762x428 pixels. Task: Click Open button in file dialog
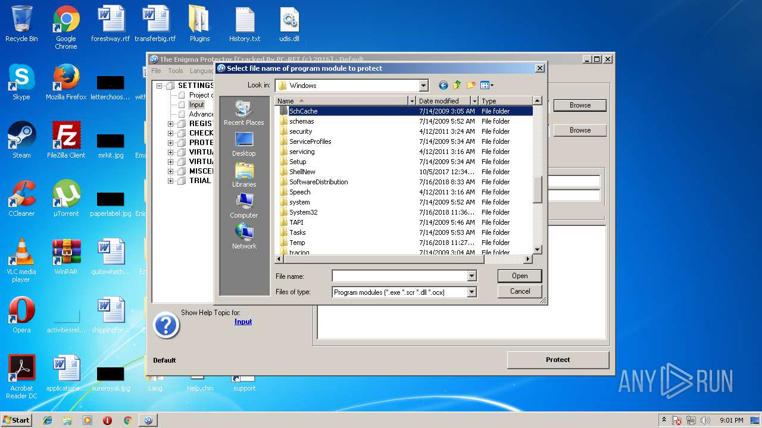[x=520, y=276]
